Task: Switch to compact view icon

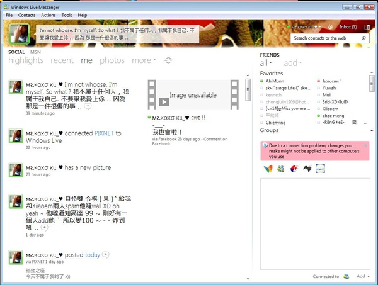Action: (x=367, y=27)
